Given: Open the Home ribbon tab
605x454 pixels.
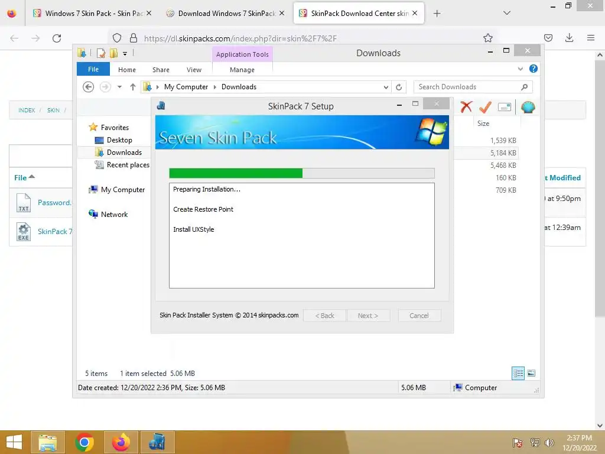Looking at the screenshot, I should pos(127,70).
